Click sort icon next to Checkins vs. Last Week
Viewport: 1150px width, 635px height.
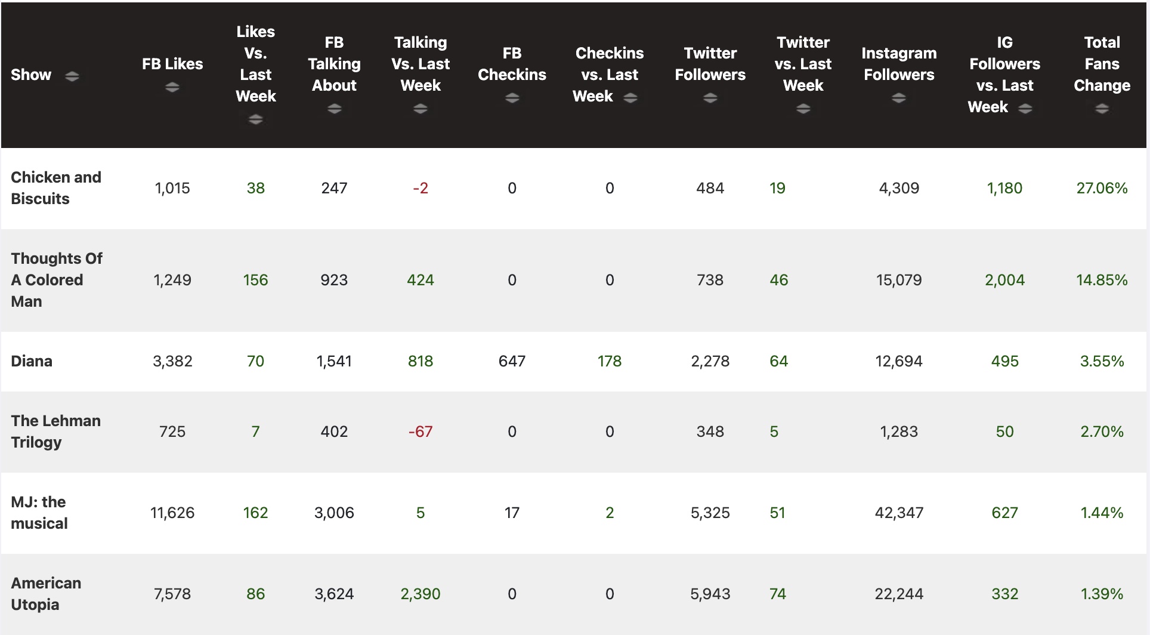coord(630,97)
